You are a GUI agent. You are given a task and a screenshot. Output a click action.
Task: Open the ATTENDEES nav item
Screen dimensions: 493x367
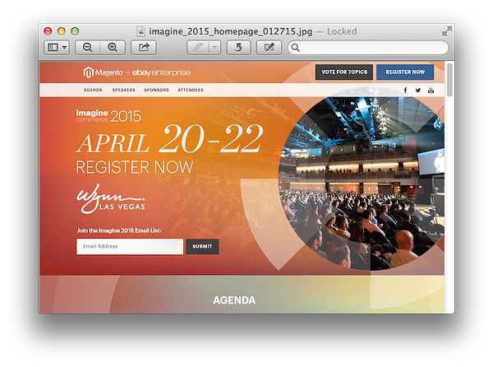tap(191, 90)
